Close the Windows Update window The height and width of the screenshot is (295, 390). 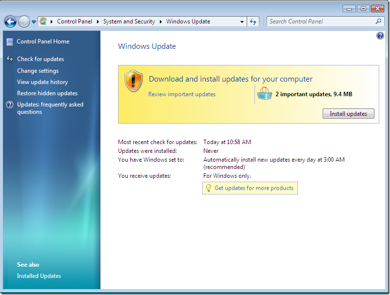coord(377,9)
